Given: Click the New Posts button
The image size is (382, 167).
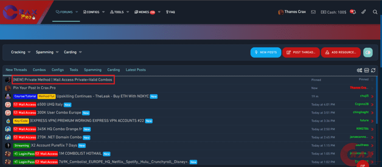Looking at the screenshot, I should 266,52.
